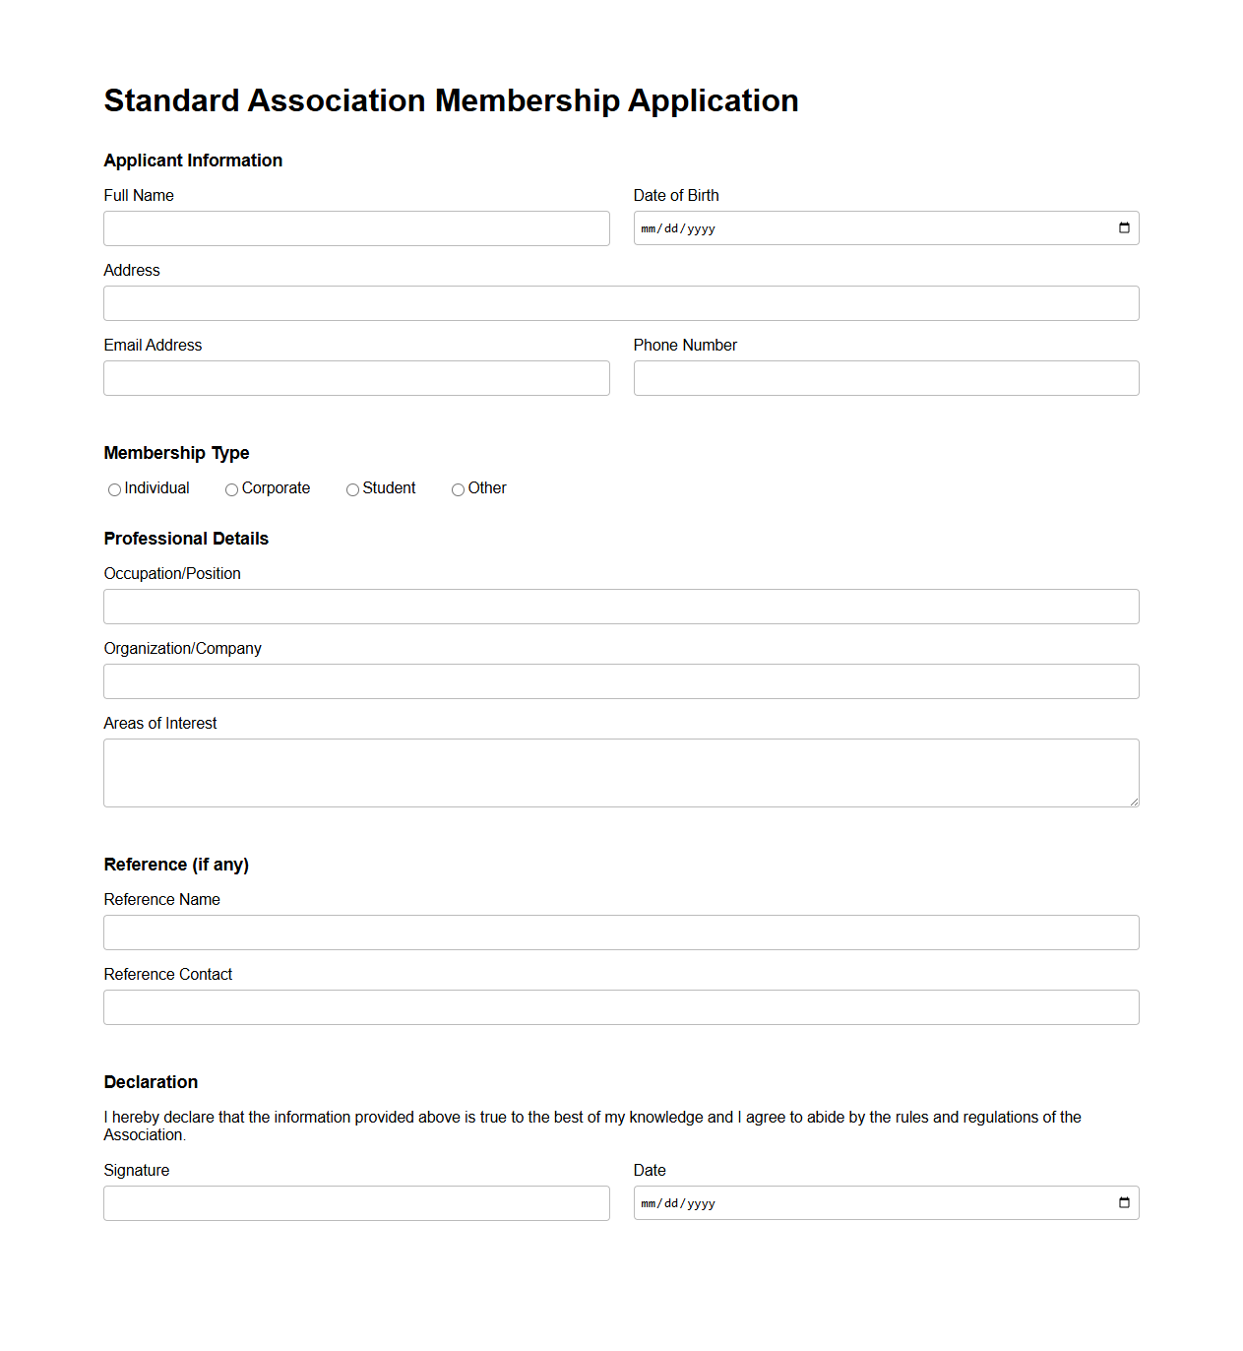Screen dimensions: 1243x1351
Task: Click inside the Areas of Interest textarea
Action: coord(621,772)
